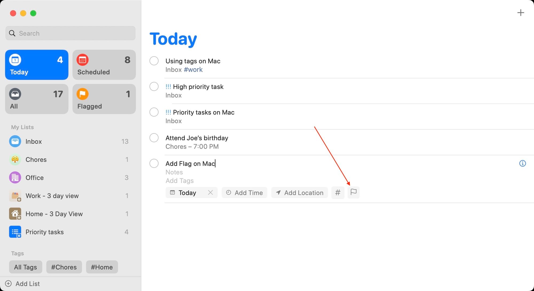Select the All Tags filter
This screenshot has width=534, height=291.
point(25,267)
